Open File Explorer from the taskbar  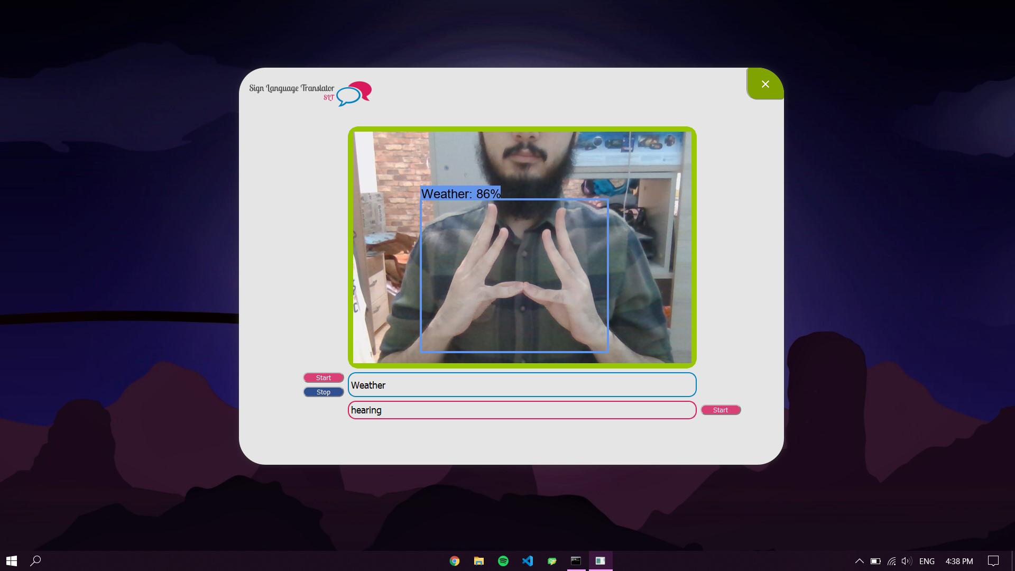click(478, 561)
